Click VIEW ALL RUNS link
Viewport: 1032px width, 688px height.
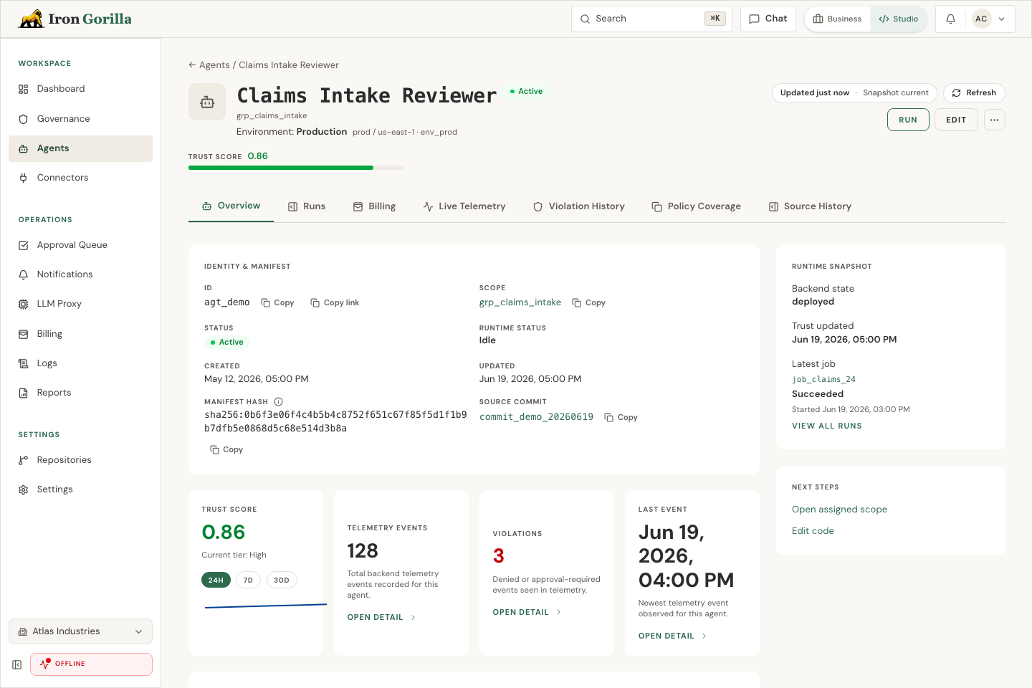(827, 426)
